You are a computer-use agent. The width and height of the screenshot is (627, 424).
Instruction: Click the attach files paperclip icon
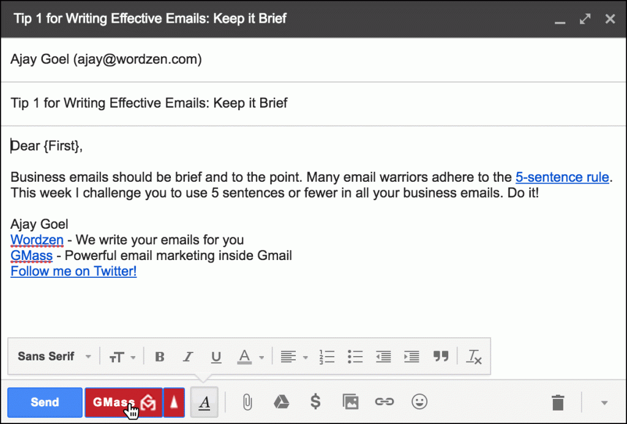click(x=247, y=402)
